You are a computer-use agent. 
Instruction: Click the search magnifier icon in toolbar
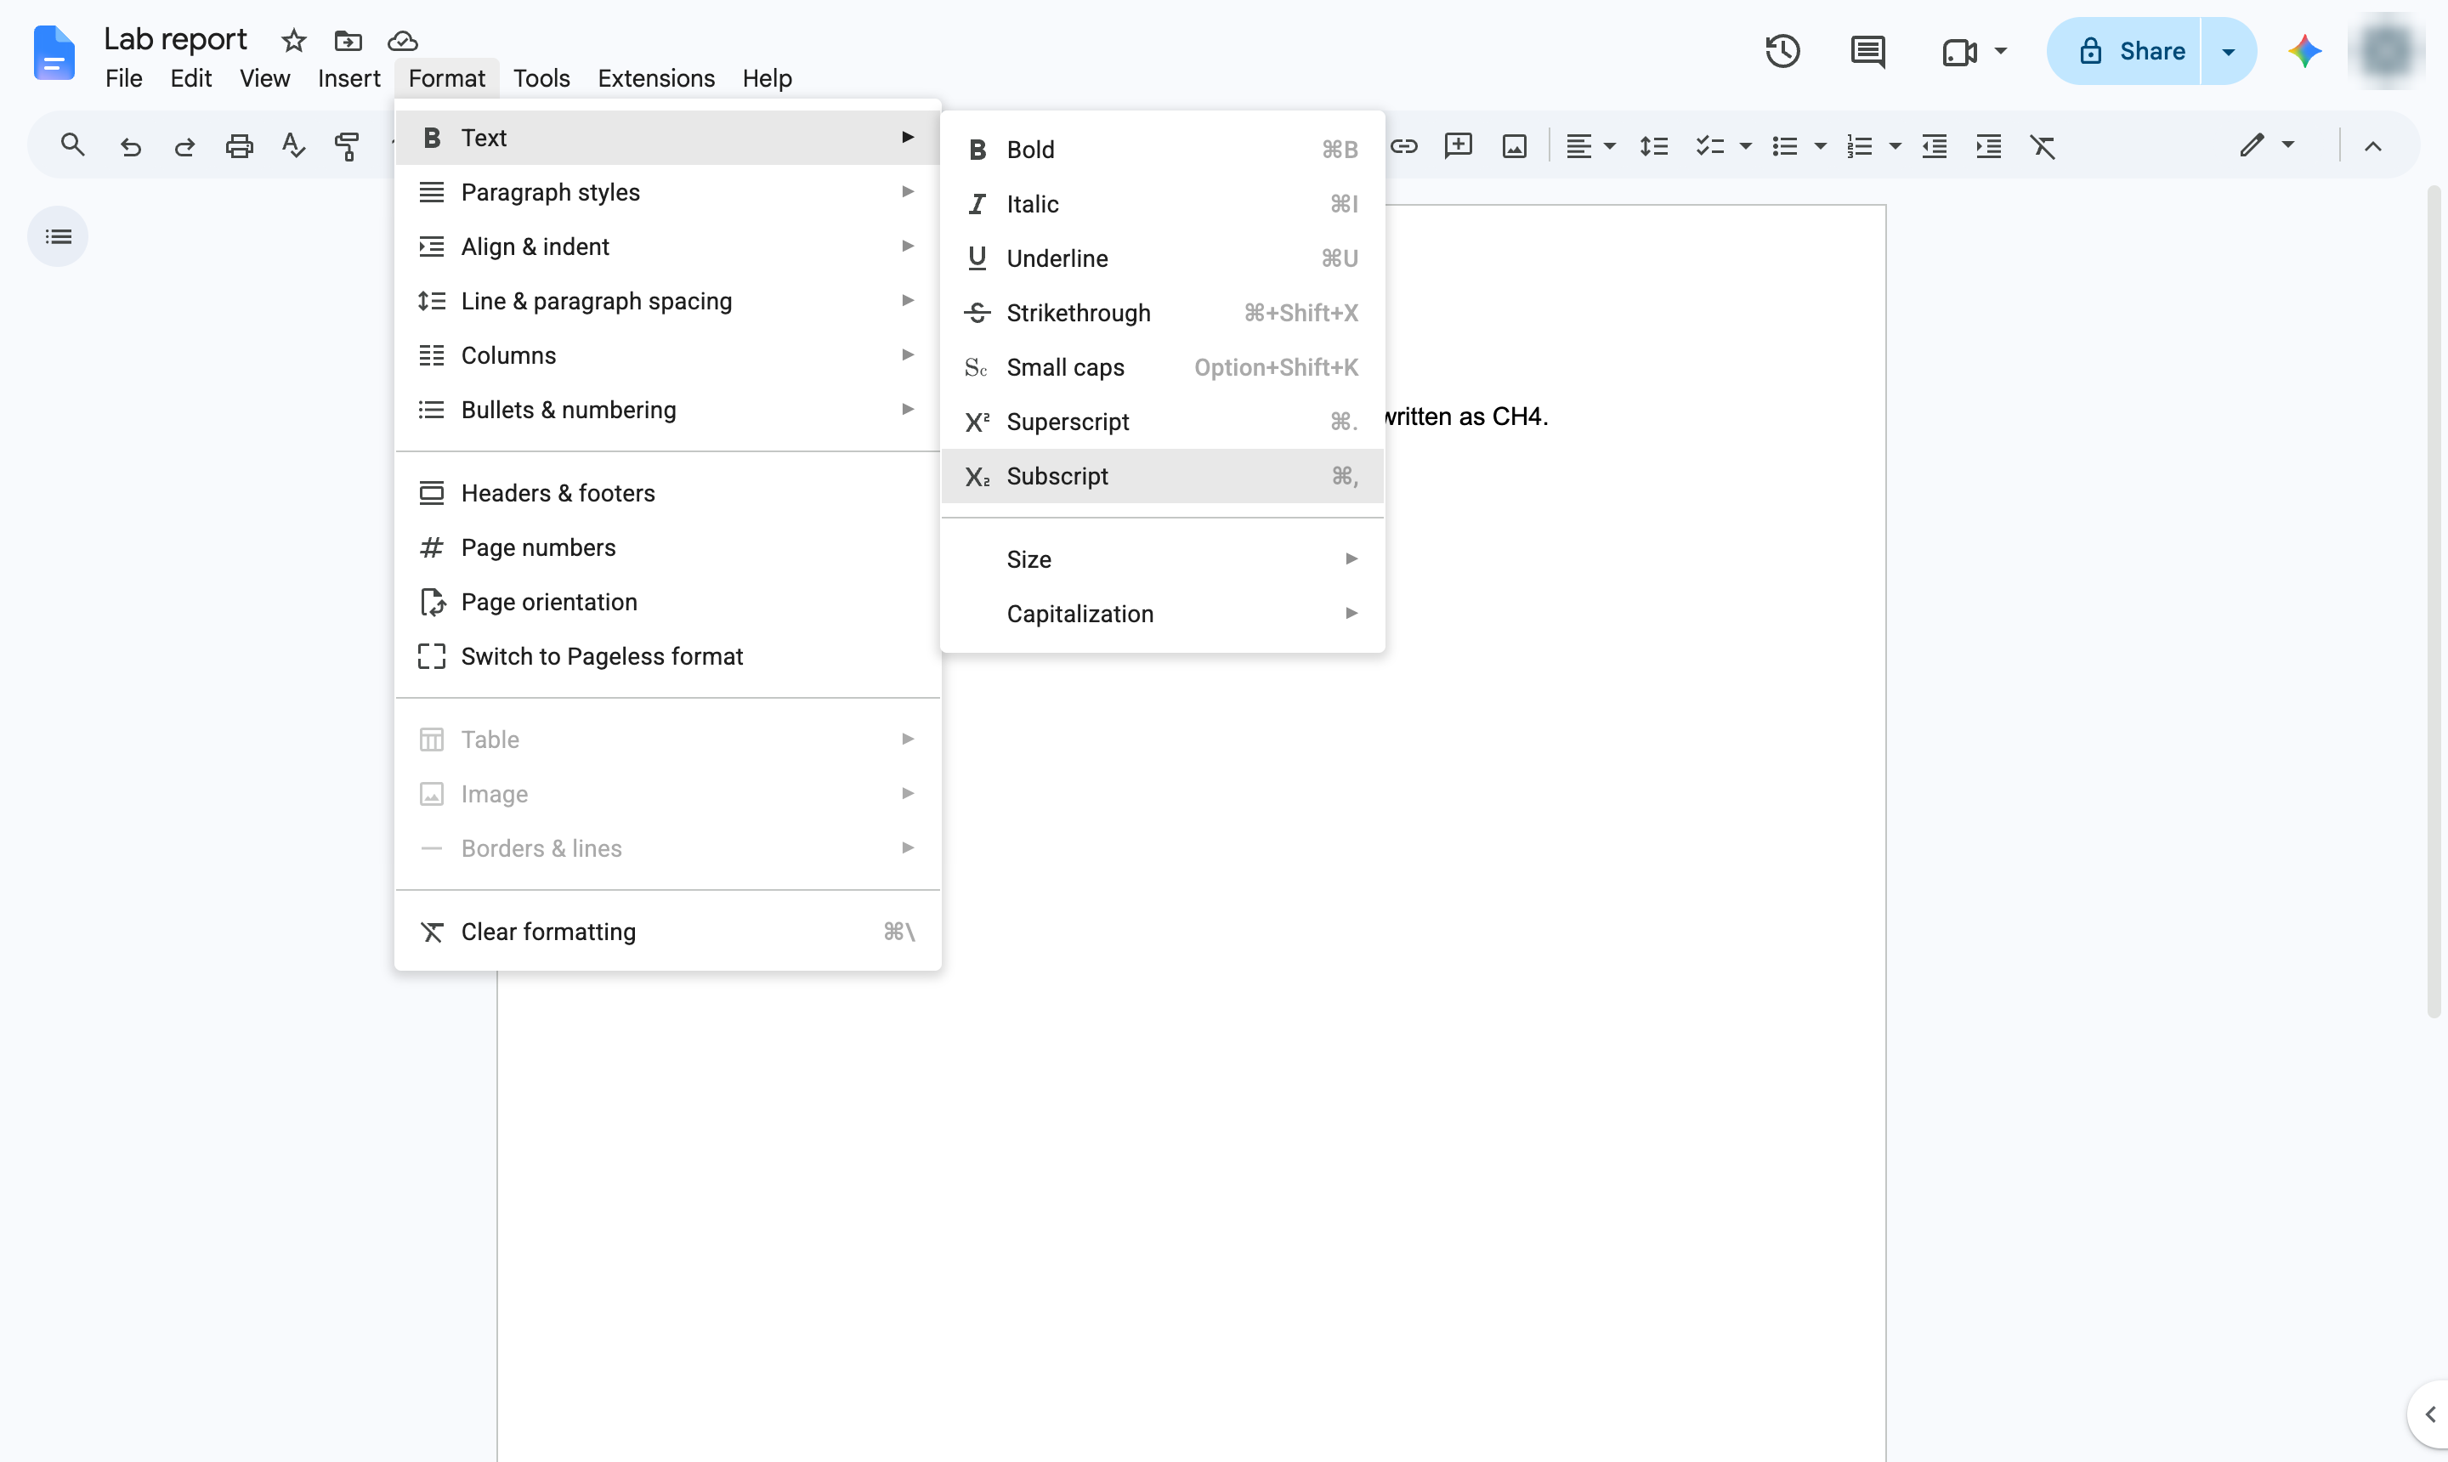(72, 146)
